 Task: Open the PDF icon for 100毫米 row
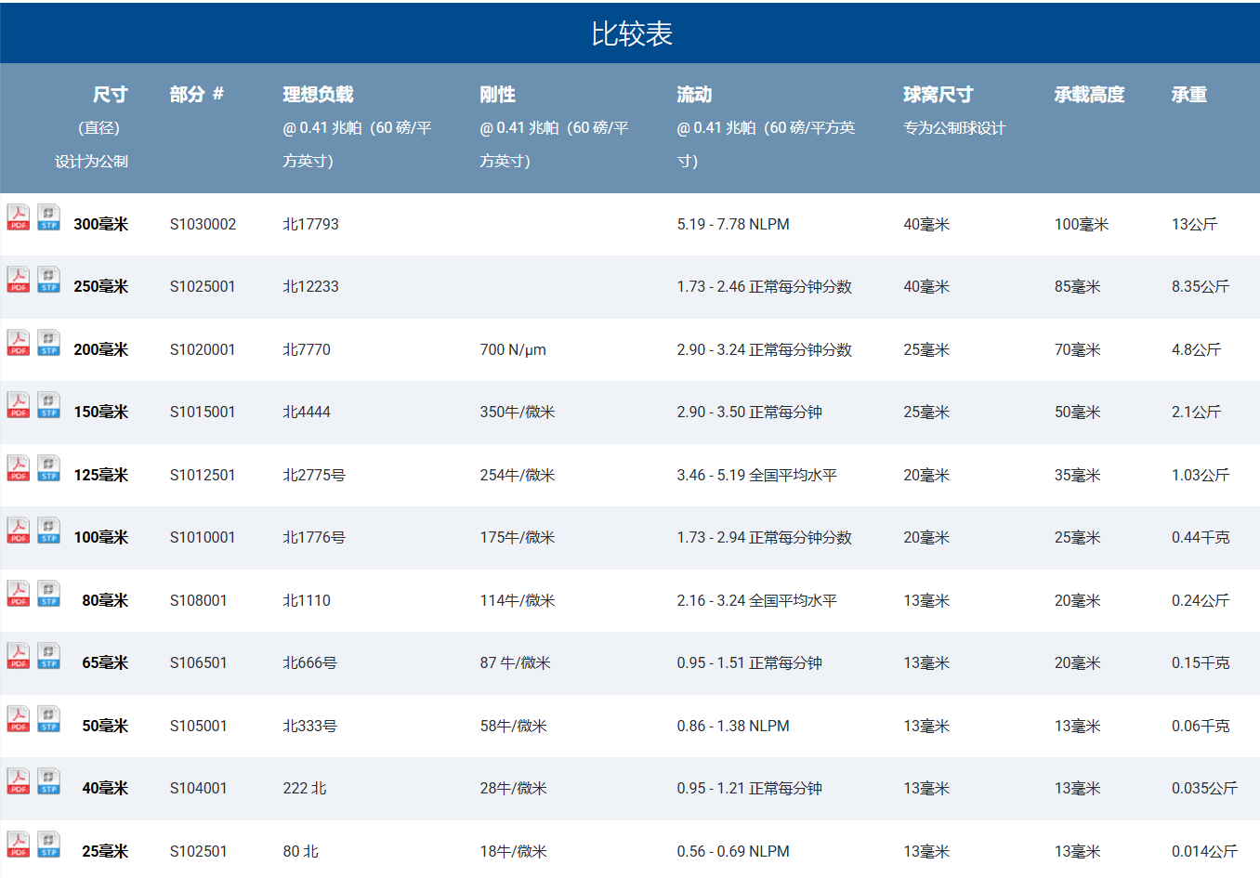click(x=19, y=531)
